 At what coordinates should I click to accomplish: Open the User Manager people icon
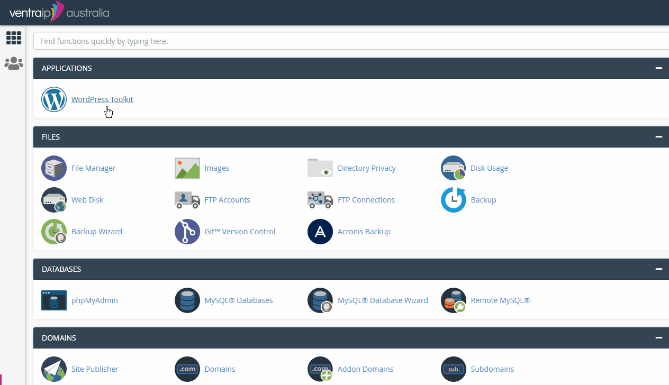[x=13, y=63]
